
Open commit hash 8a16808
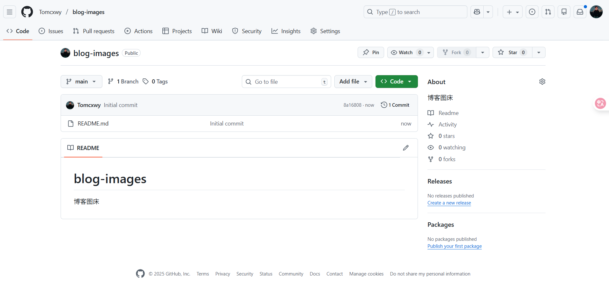[x=353, y=105]
